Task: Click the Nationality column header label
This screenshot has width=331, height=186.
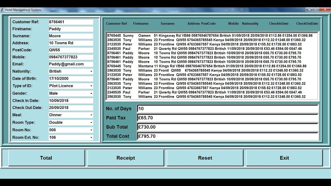Action: click(250, 24)
